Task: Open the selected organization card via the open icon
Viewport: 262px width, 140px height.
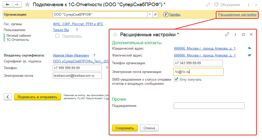Action: 155,15
